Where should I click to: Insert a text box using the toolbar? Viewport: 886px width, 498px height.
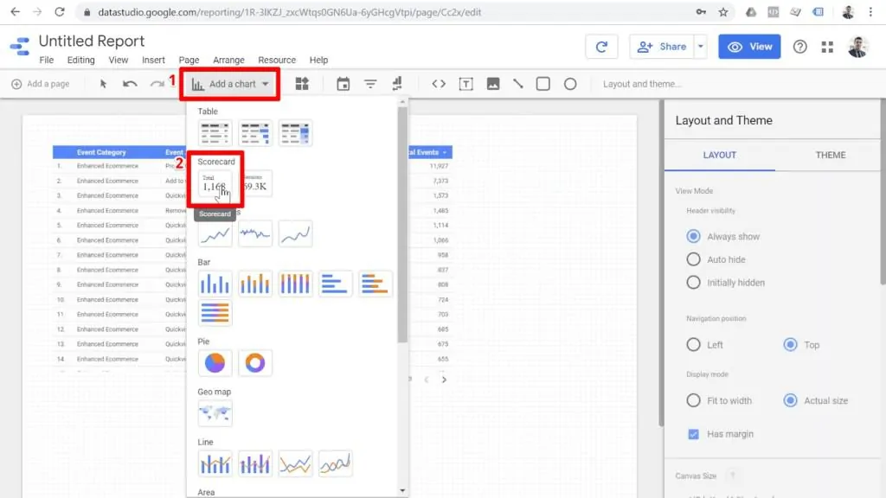pyautogui.click(x=467, y=84)
